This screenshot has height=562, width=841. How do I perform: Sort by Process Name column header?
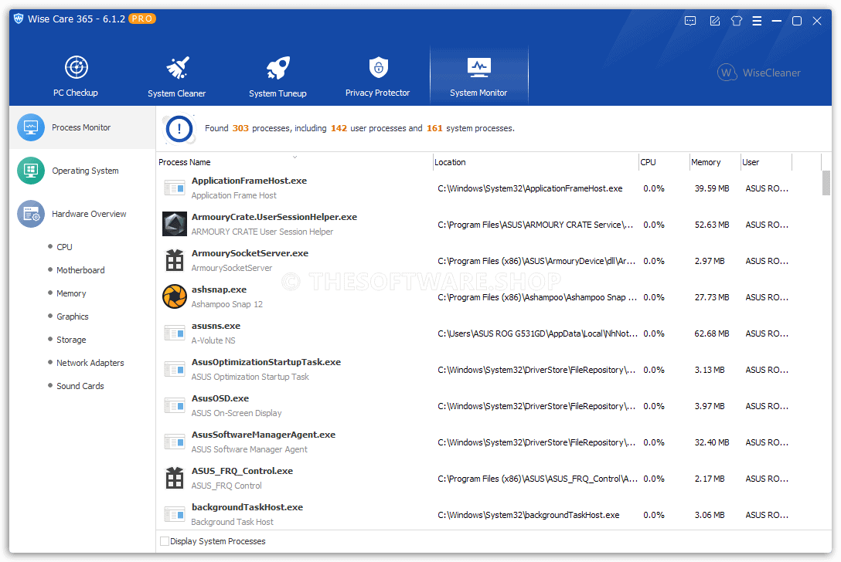coord(185,162)
